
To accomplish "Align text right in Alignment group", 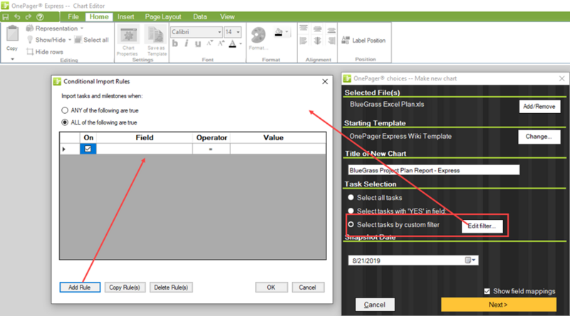I will (331, 41).
